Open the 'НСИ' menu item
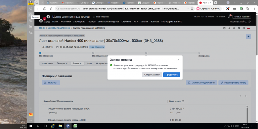The image size is (258, 129). tap(136, 22)
